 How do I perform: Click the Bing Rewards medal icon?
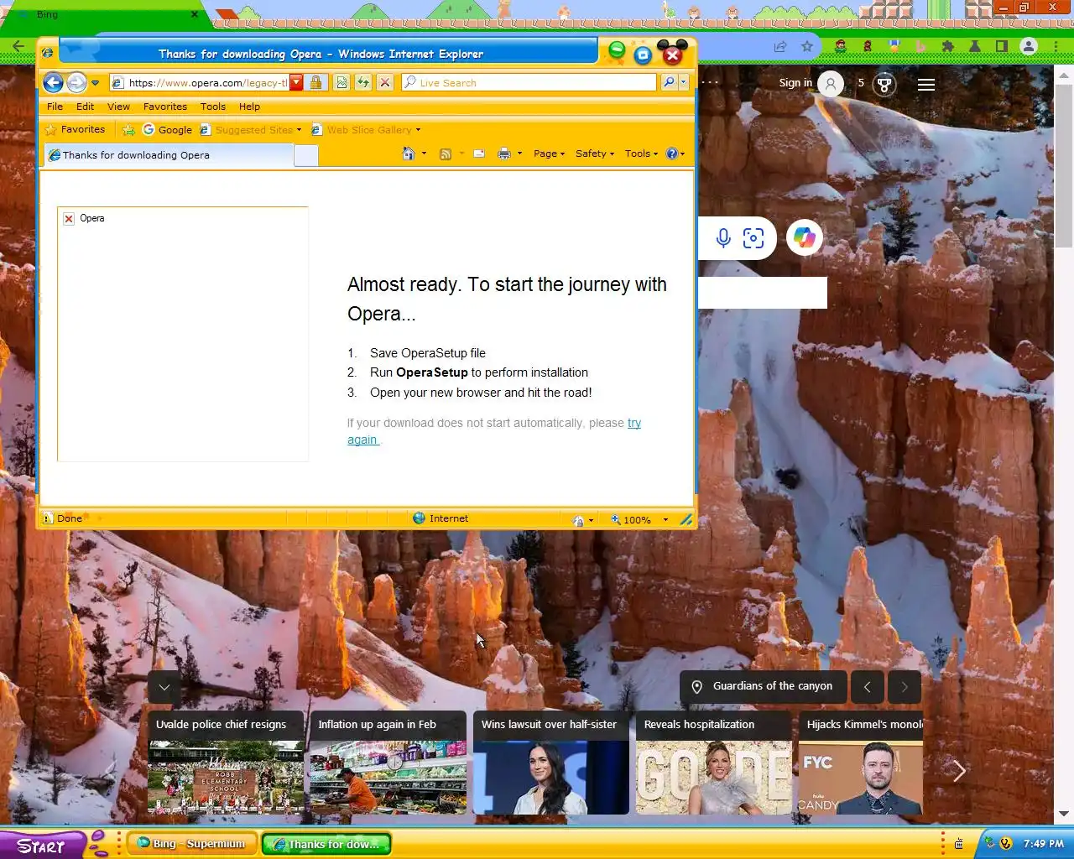pos(884,84)
